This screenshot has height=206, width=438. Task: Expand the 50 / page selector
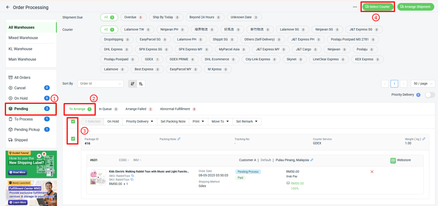(x=423, y=83)
